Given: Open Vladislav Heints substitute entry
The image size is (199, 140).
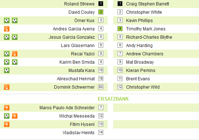Looking at the screenshot, I should 79,133.
